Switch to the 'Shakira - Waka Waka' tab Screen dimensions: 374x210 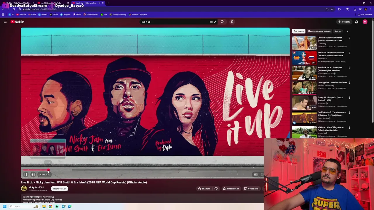tap(18, 3)
